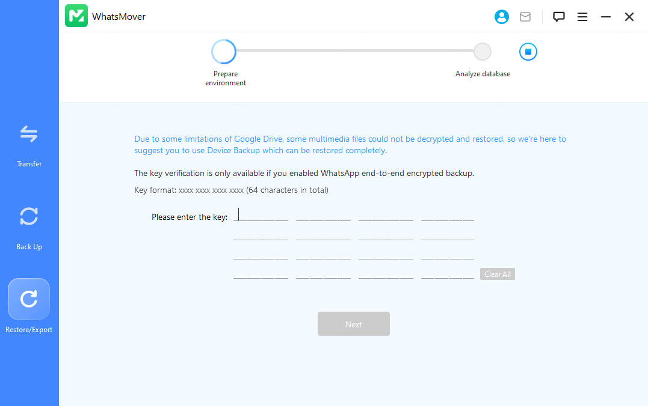Open the feedback chat icon
This screenshot has height=406, width=648.
(x=559, y=17)
